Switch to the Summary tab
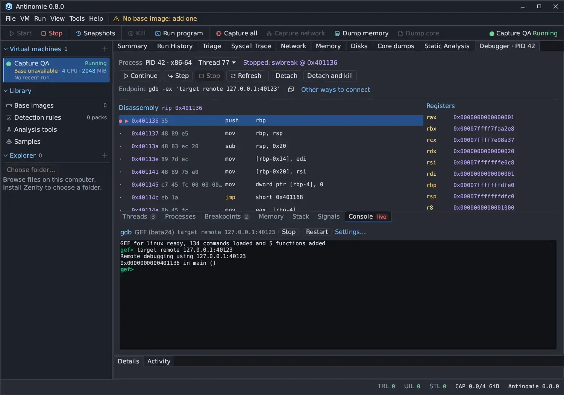 click(132, 46)
